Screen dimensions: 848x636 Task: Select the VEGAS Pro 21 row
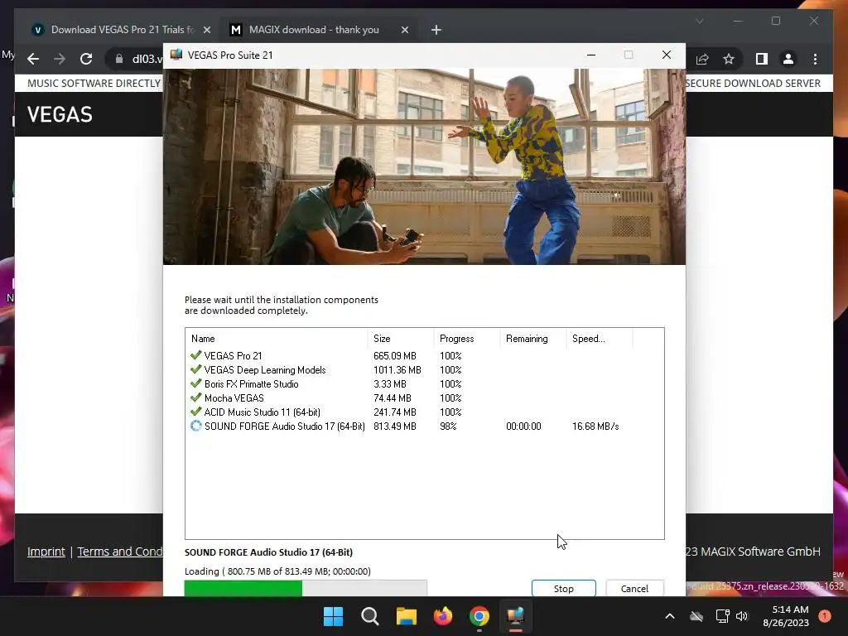(x=425, y=356)
